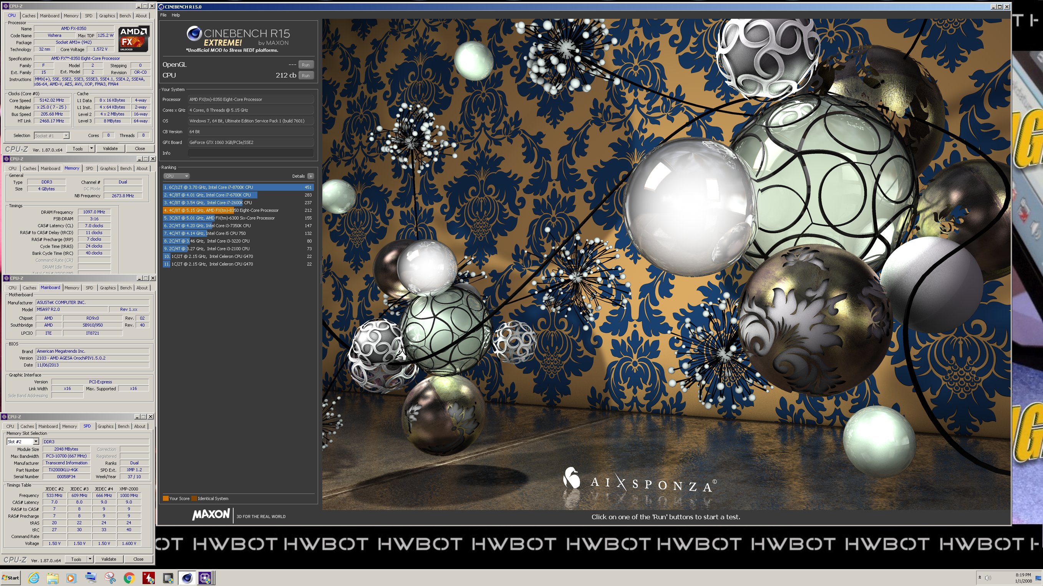Select the FX-8350 ranking entry scoring 212

[238, 210]
